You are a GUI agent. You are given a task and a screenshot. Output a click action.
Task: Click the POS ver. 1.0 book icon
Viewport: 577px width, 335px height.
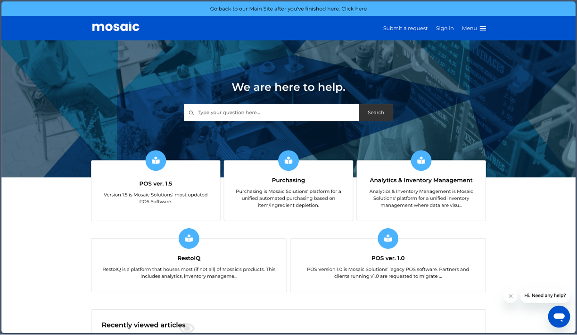(388, 239)
